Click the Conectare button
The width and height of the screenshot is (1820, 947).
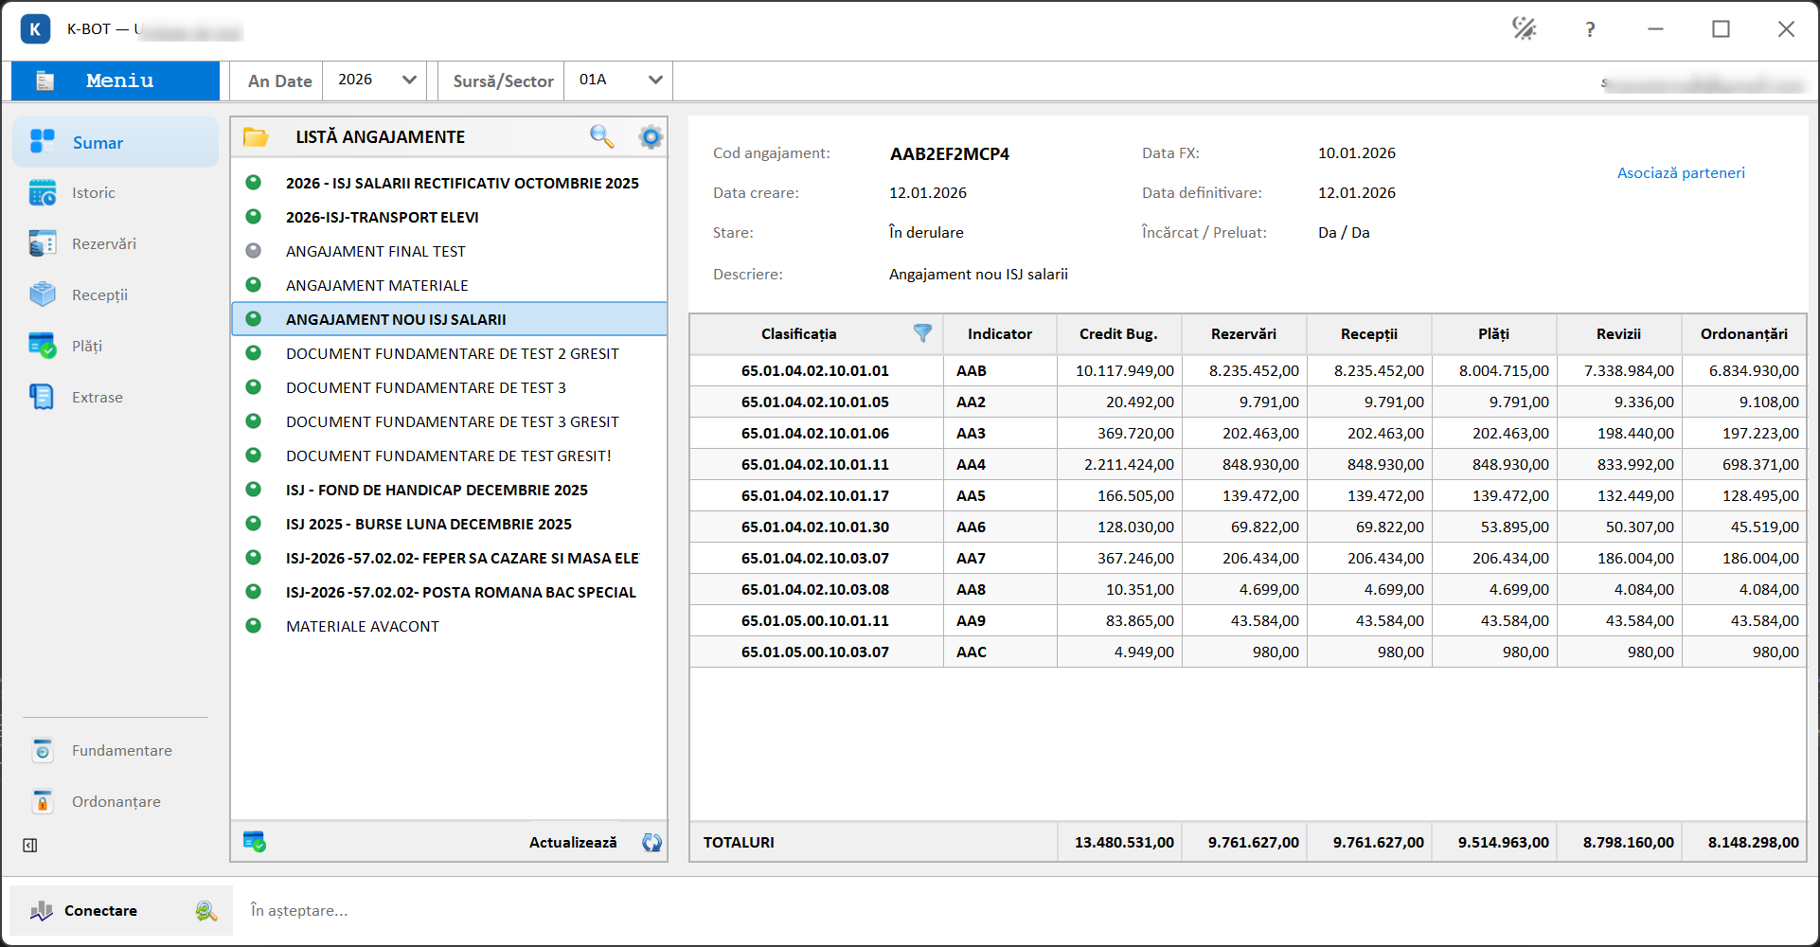click(100, 911)
